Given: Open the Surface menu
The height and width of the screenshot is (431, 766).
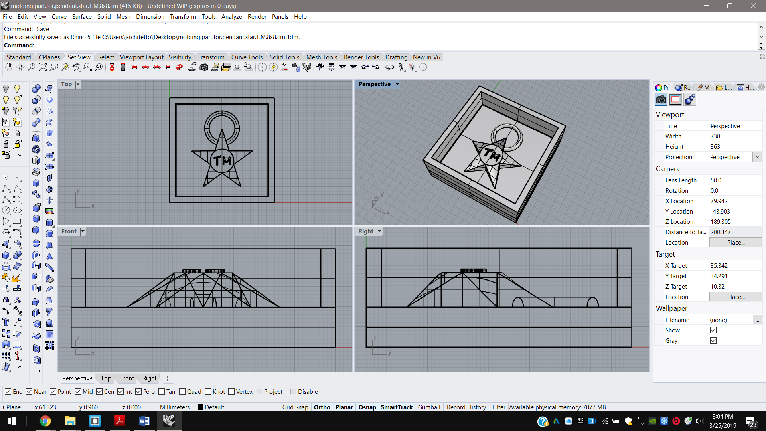Looking at the screenshot, I should (81, 16).
